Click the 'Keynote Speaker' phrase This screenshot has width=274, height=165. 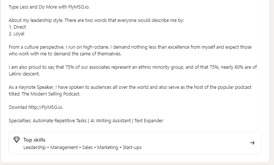(36, 87)
